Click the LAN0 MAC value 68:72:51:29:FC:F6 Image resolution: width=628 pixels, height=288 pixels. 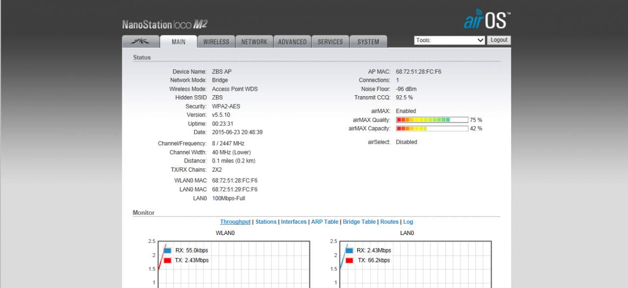[235, 189]
